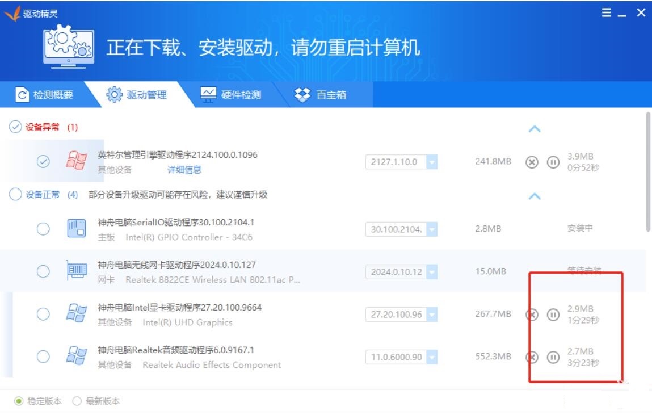Image resolution: width=652 pixels, height=415 pixels.
Task: Switch to 驱动管理 tab
Action: 137,95
